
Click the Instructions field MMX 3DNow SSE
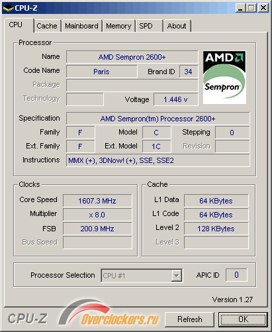point(158,160)
